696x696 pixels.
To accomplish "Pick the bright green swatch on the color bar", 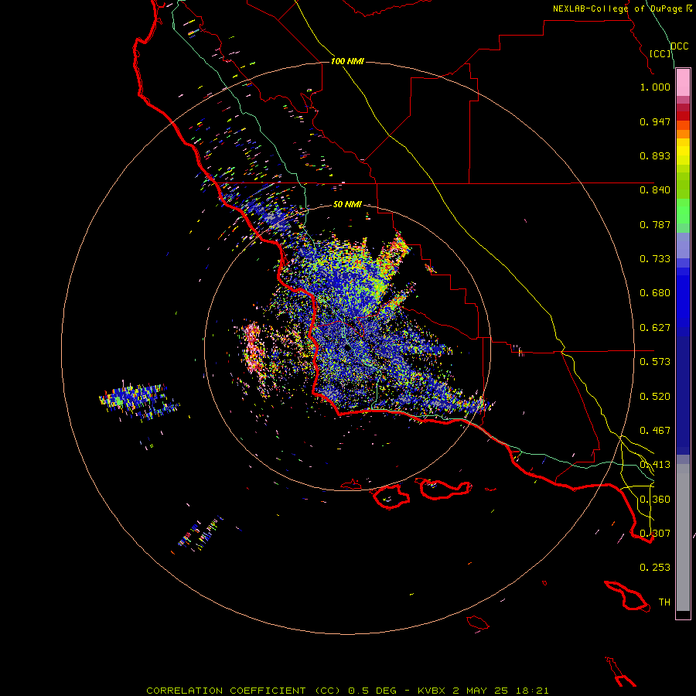I will click(x=683, y=211).
